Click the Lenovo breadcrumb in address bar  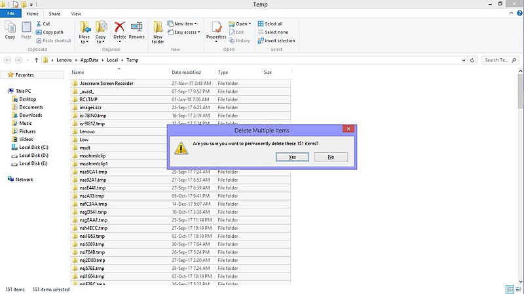[64, 60]
